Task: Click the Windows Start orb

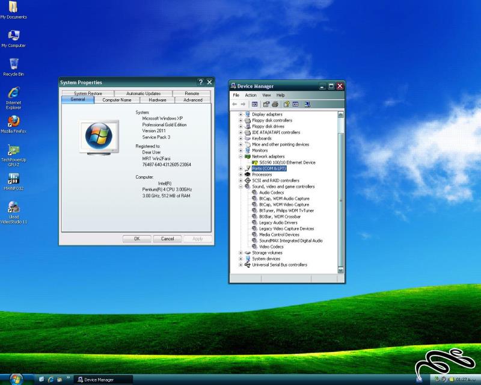Action: tap(16, 380)
